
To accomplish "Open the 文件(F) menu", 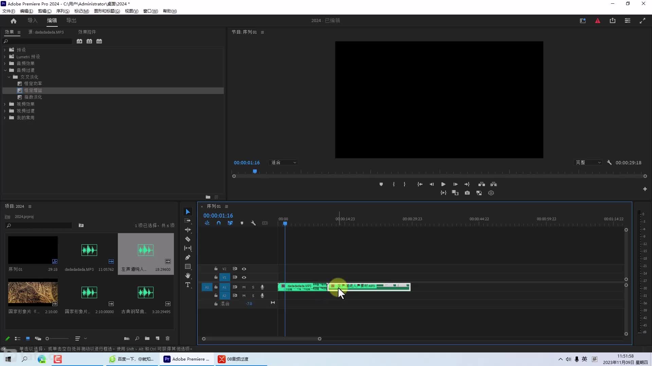I will point(9,11).
